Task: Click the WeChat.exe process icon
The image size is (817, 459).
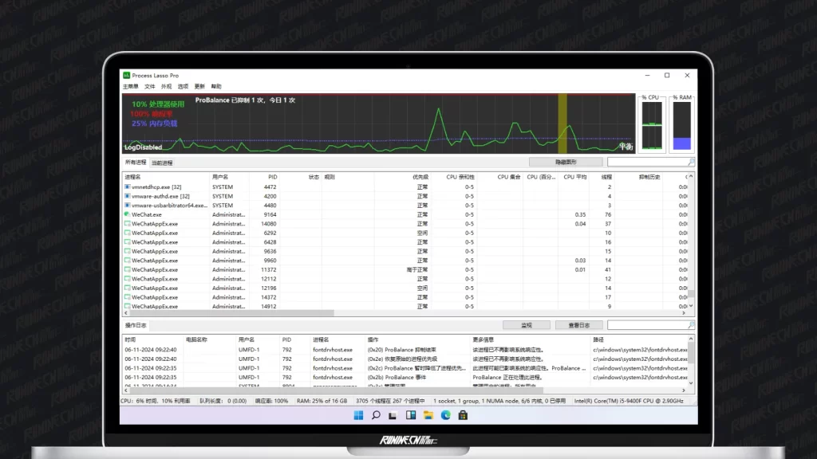Action: [x=127, y=214]
